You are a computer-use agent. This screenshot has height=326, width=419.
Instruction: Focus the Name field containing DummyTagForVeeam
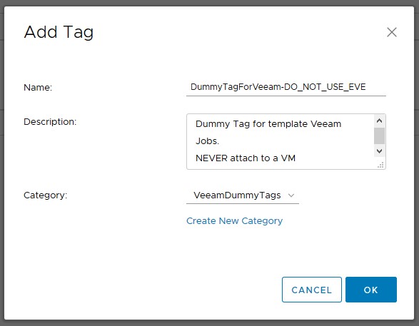[x=286, y=87]
